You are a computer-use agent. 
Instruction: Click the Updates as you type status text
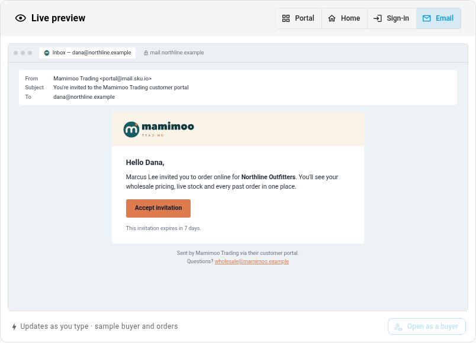pos(99,326)
